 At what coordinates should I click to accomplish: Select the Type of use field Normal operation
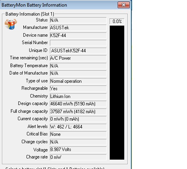[78, 81]
